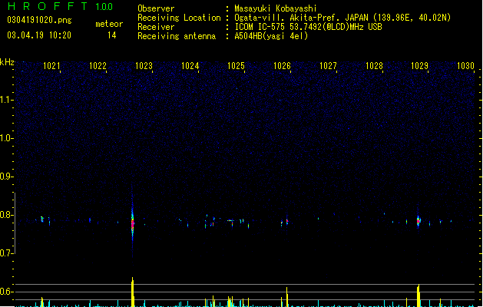Click the date 03.04.19 10:20 text

click(39, 35)
